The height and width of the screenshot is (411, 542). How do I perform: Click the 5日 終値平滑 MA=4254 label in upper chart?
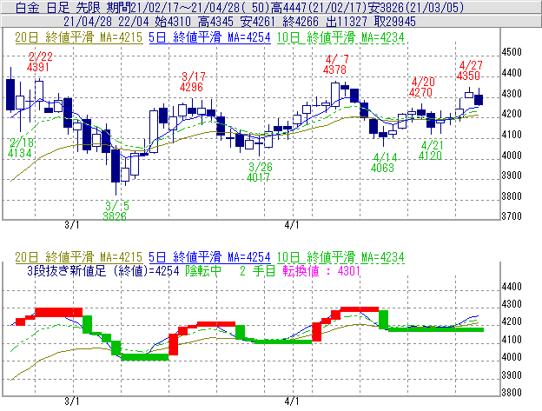[x=209, y=37]
